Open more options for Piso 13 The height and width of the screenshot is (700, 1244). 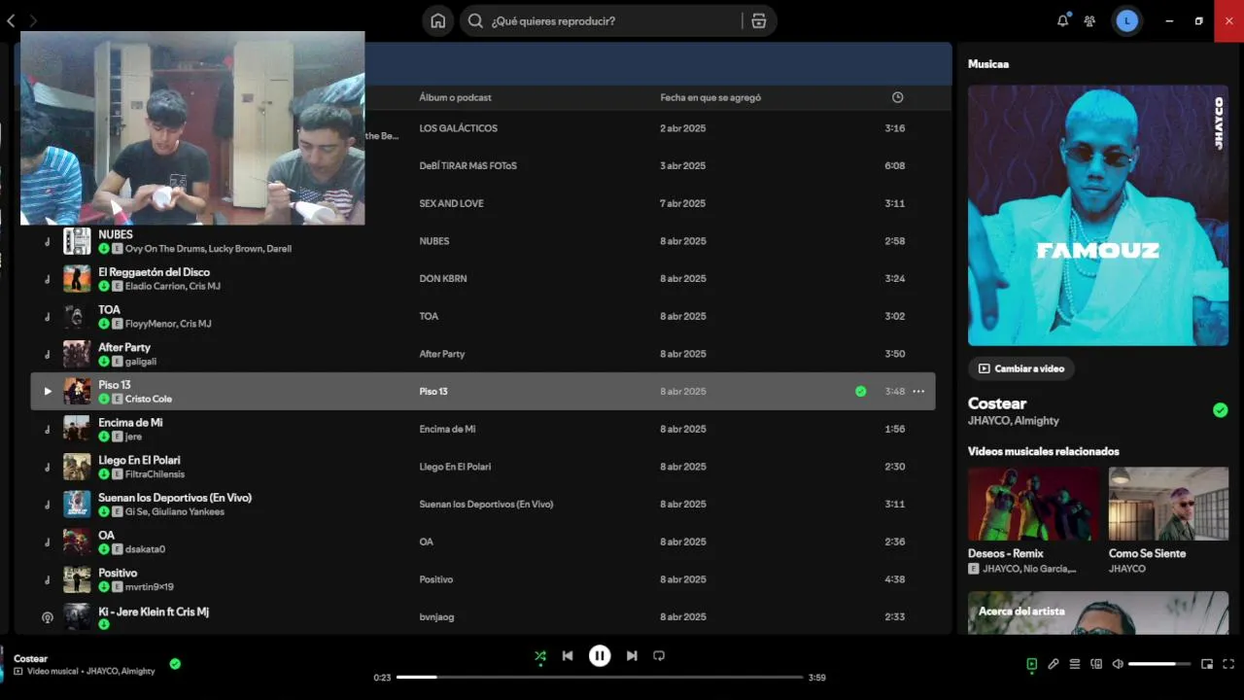(918, 392)
